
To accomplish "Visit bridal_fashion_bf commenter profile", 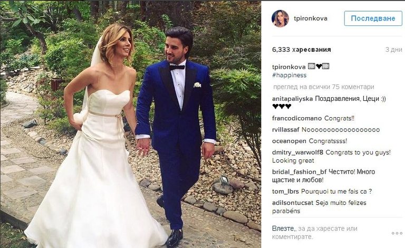I will [300, 172].
